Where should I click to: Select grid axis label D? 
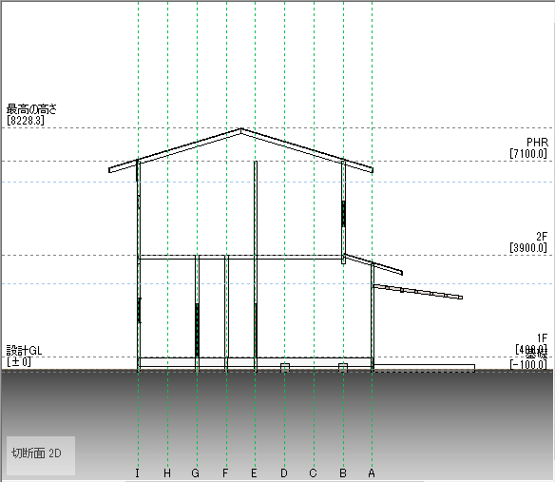click(x=284, y=473)
